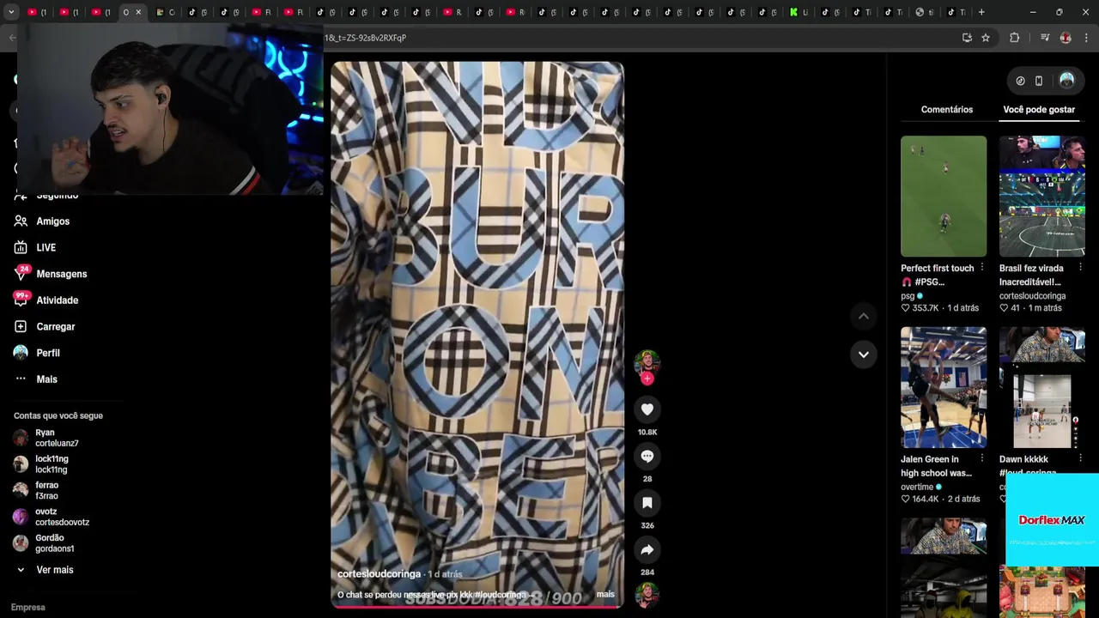Open the Chrome profile avatar

(1066, 38)
